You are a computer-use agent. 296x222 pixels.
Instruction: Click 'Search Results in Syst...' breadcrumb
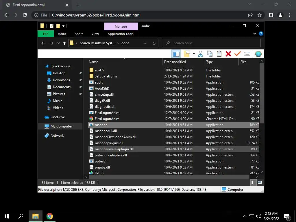click(x=97, y=43)
